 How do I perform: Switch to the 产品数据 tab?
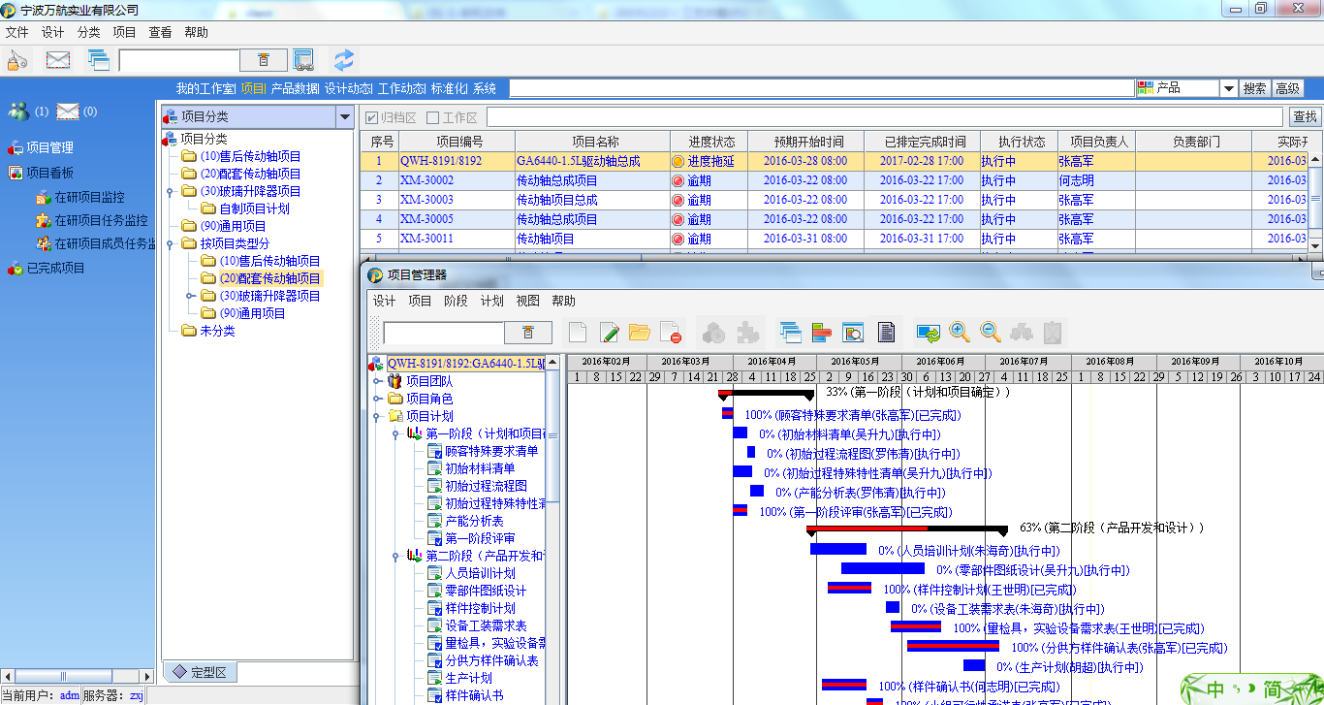point(295,88)
